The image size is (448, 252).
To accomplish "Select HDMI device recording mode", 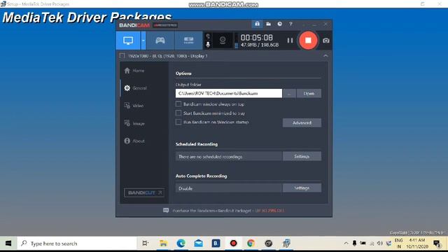I will tap(188, 41).
